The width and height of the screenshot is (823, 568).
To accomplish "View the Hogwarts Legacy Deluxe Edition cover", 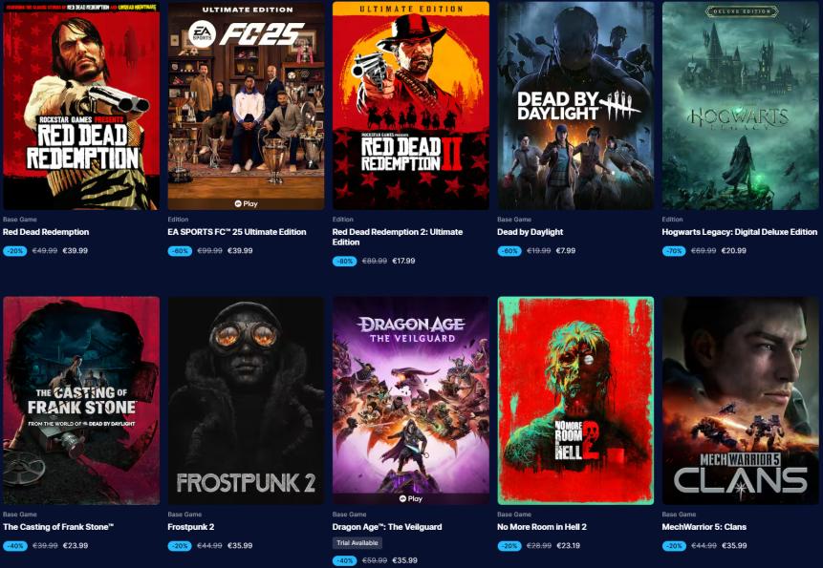I will click(741, 106).
